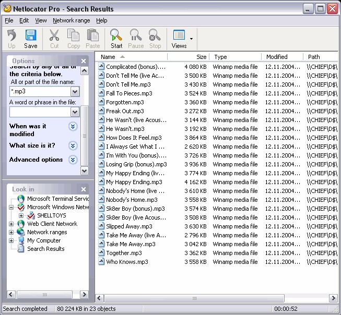Click icon of Losing Grip (bonus).mp3
Viewport: 341px width, 315px height.
tap(101, 164)
